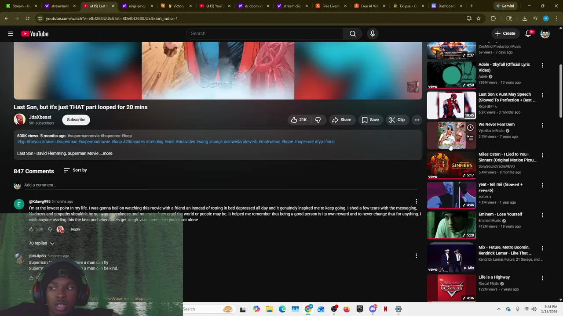Like the @Kdawg995 comment
The width and height of the screenshot is (563, 316).
pos(31,230)
